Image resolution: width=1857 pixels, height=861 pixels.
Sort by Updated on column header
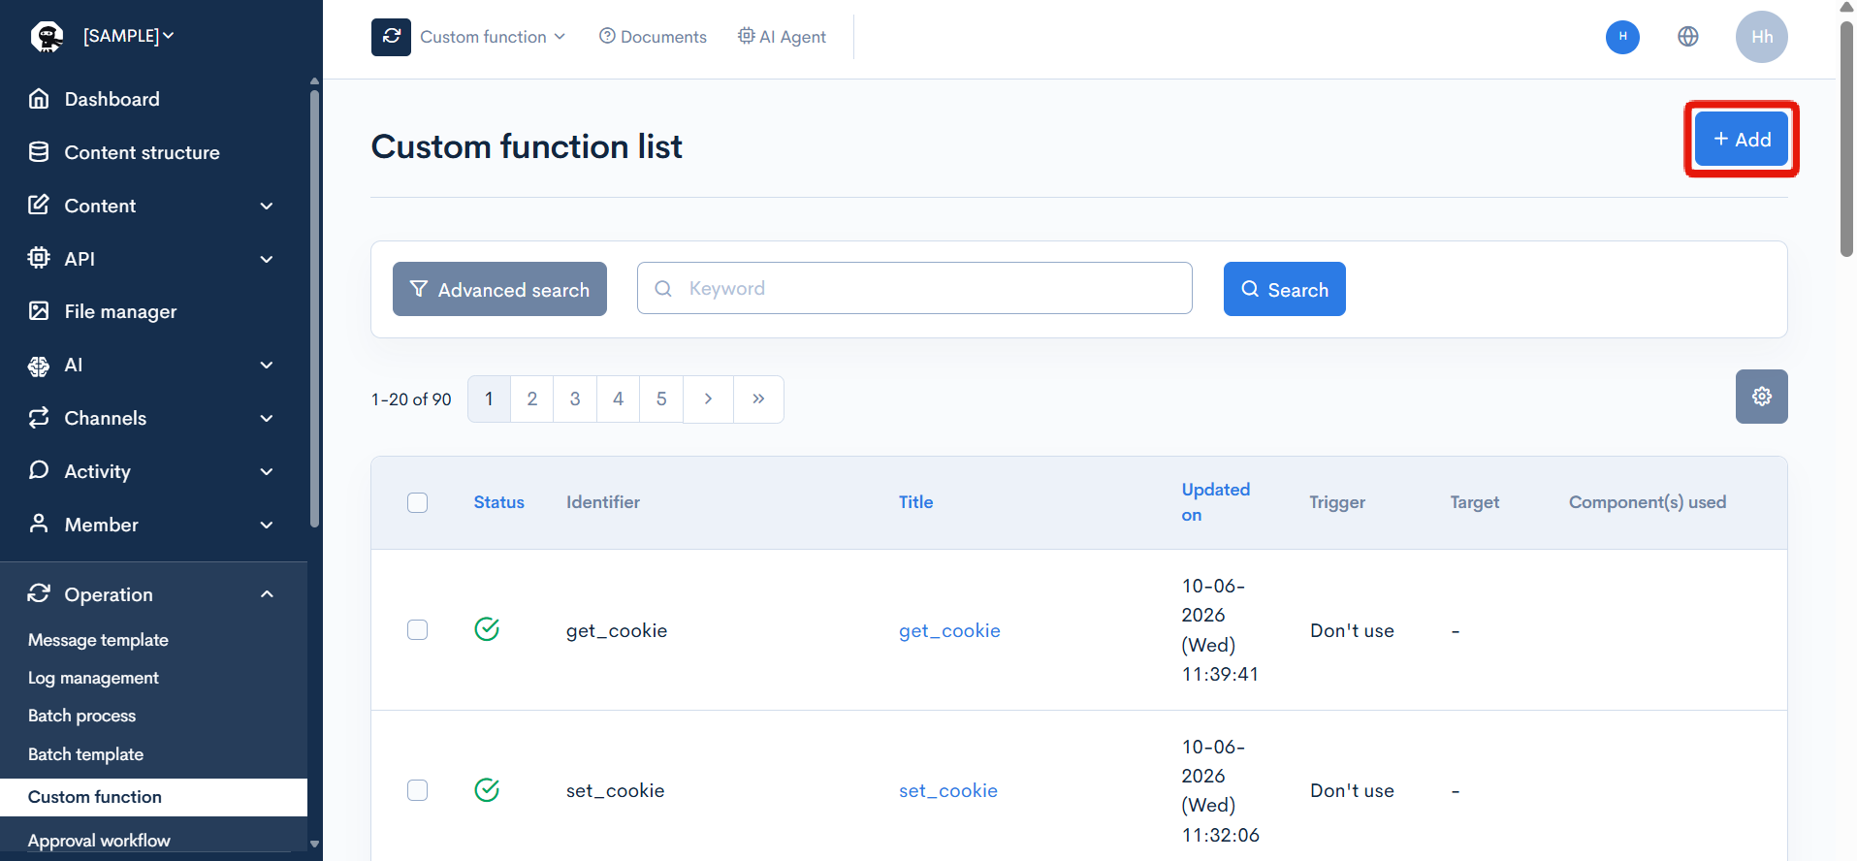[1216, 502]
